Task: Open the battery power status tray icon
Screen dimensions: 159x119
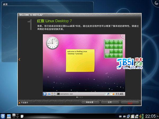Action: pos(141,116)
